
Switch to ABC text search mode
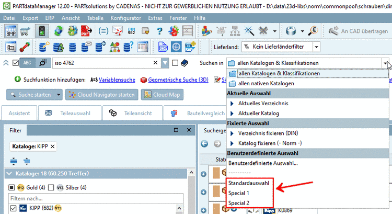coord(27,63)
